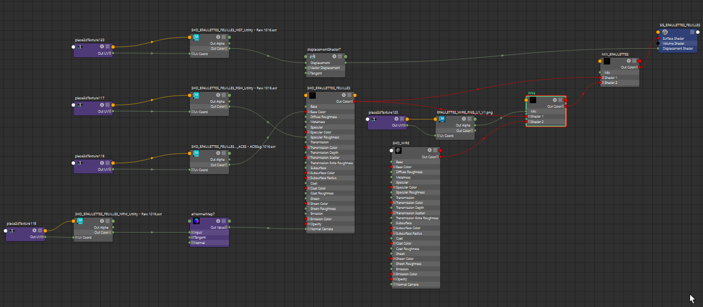This screenshot has height=307, width=703.
Task: Change view mode of MIX_EPAULETTES node
Action: point(633,61)
